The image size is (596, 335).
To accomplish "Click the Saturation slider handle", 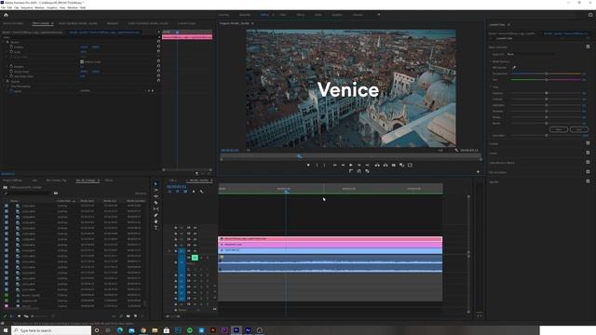I will (x=547, y=135).
